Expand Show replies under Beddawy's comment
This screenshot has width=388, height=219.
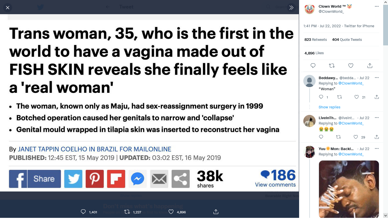[329, 107]
